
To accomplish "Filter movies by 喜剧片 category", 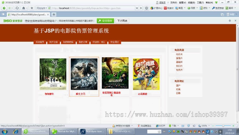I will pyautogui.click(x=179, y=62).
